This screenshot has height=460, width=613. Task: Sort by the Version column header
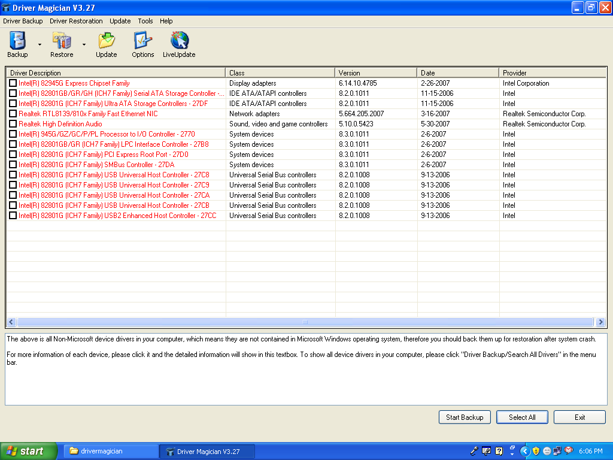pos(376,72)
